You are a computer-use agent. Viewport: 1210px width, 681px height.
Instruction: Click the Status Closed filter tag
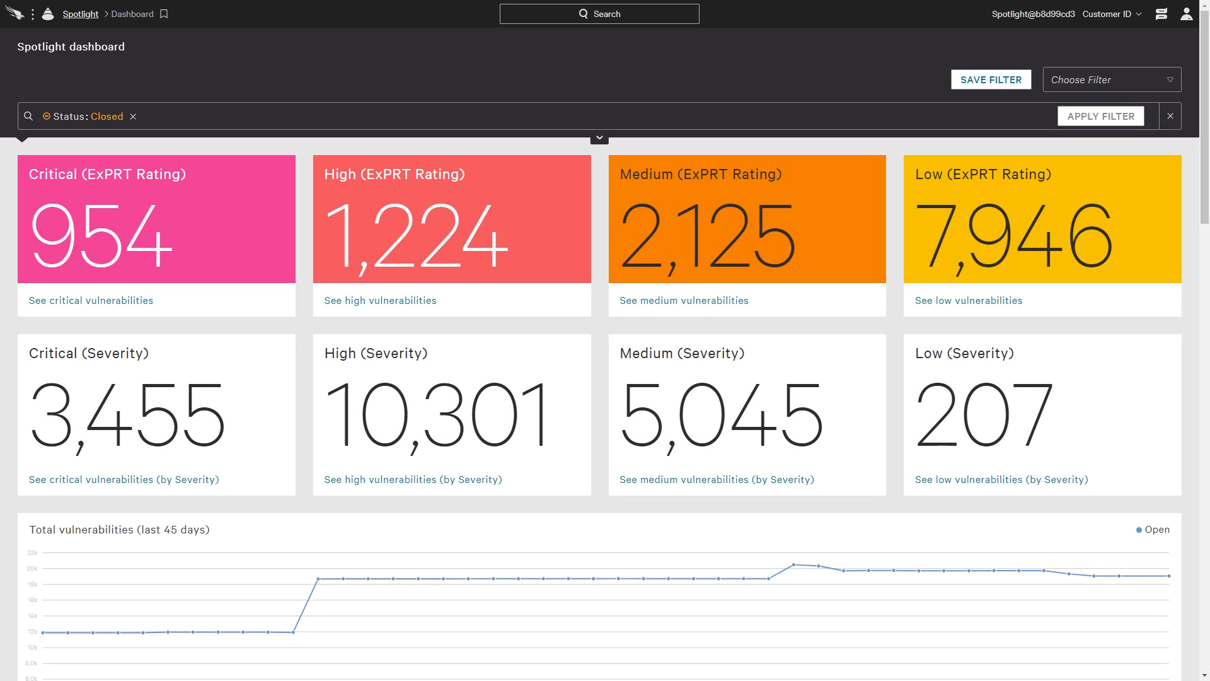pos(83,117)
